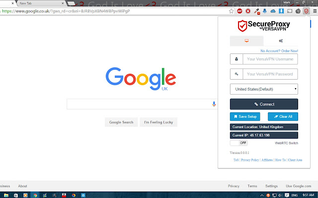Open the Affiliates link
The image size is (318, 198).
click(x=267, y=160)
